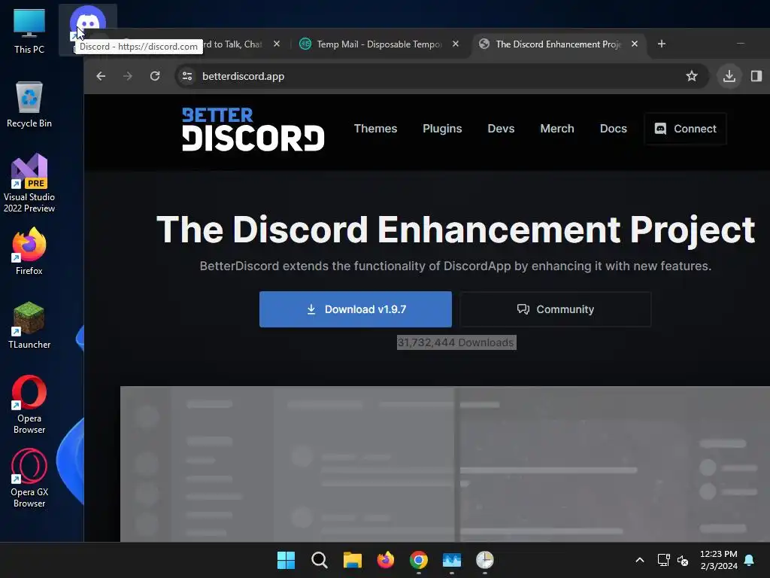This screenshot has height=578, width=770.
Task: Open Devs page in navigation
Action: click(501, 129)
